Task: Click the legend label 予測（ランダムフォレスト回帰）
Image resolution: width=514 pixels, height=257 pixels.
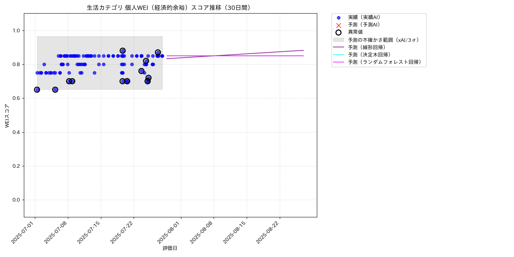Action: pos(385,62)
